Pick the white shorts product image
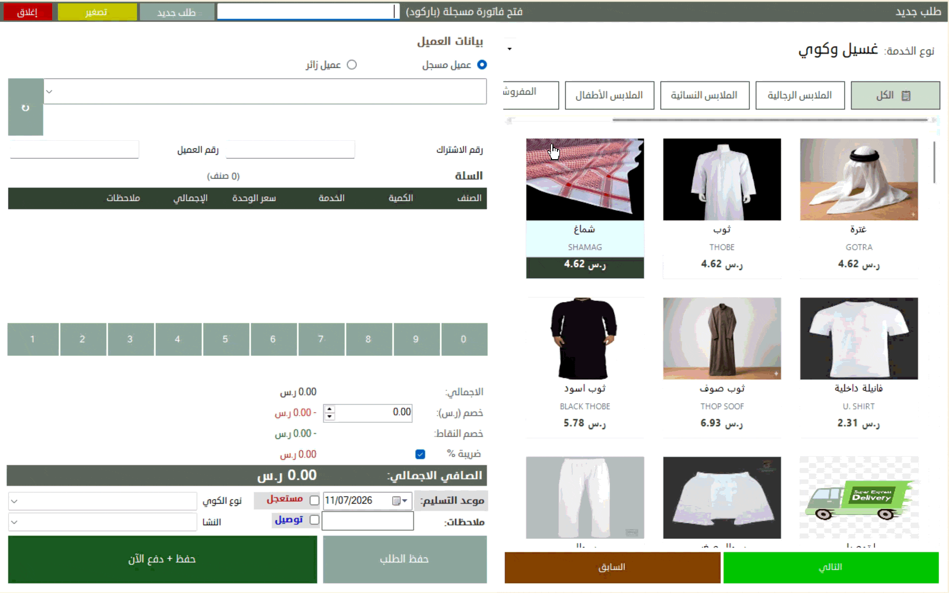 [722, 498]
